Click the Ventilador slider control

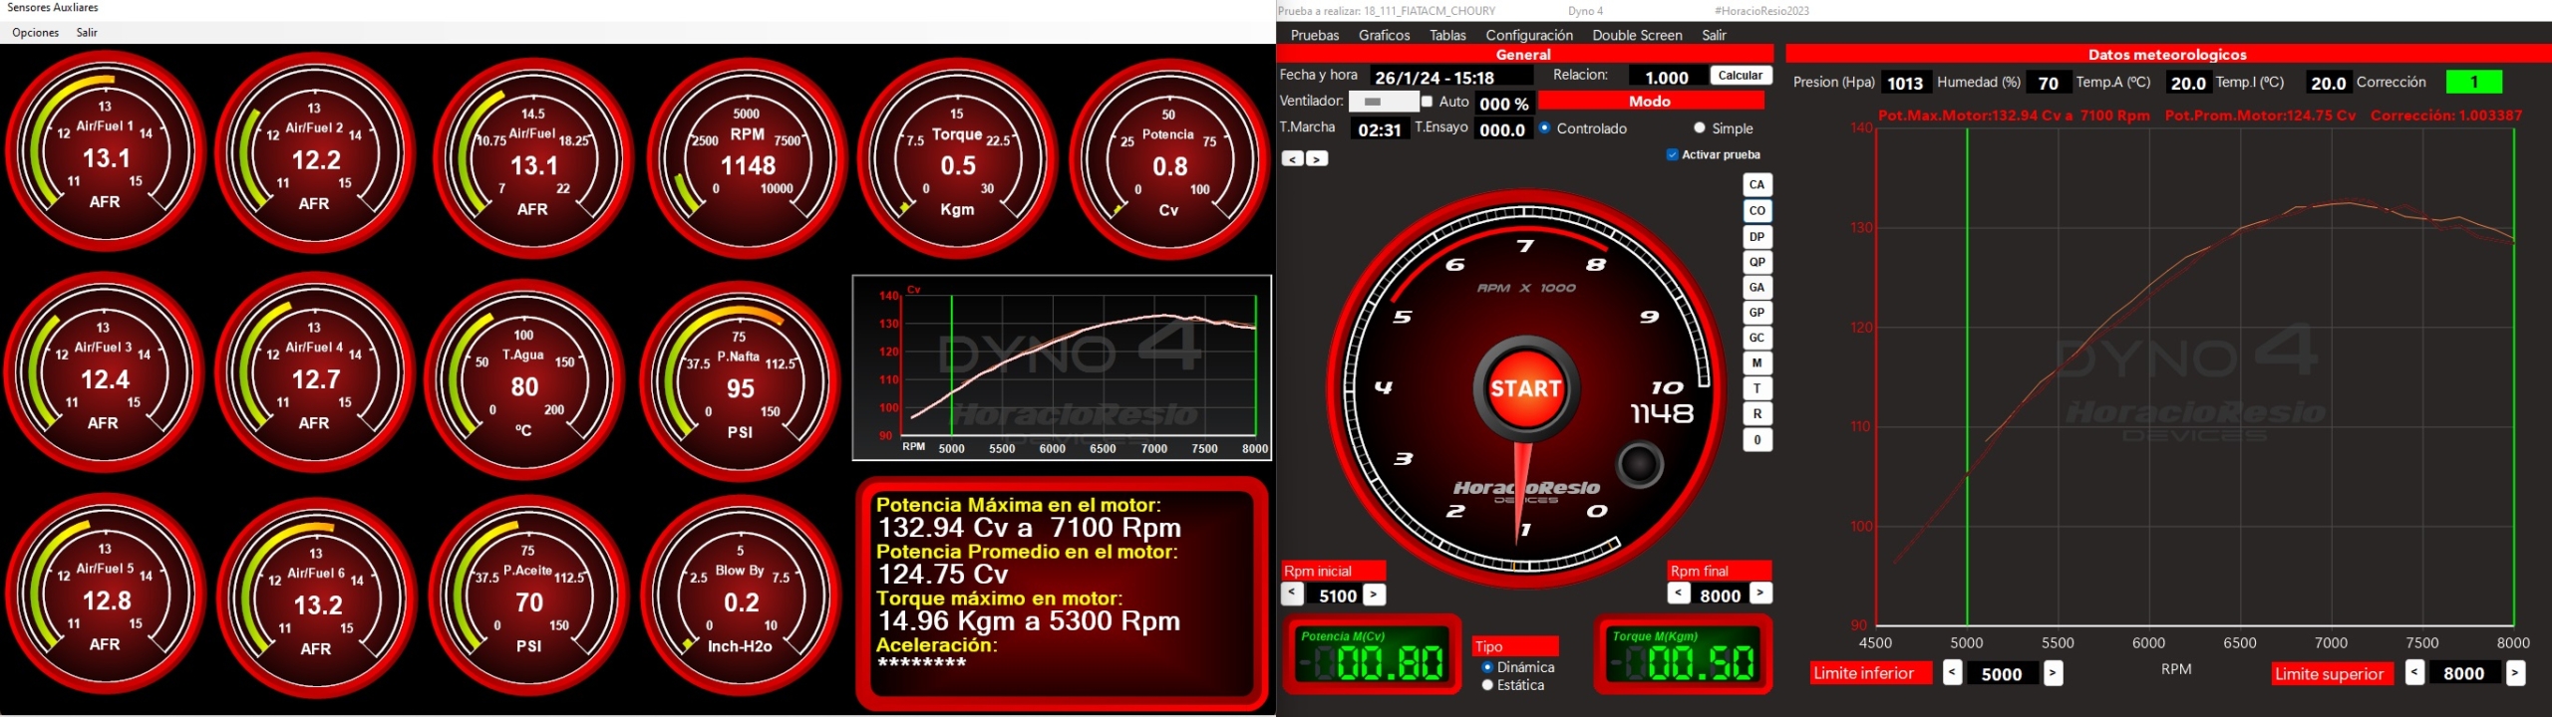click(x=1382, y=102)
